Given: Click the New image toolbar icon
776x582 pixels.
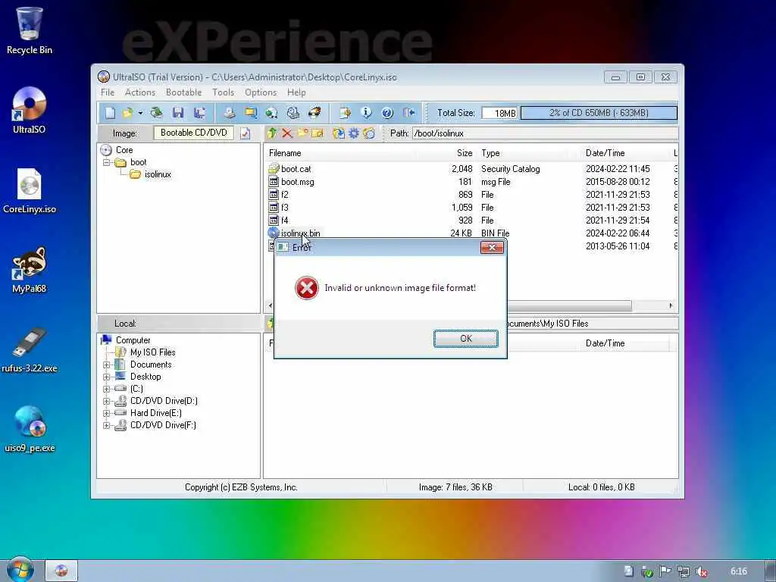Looking at the screenshot, I should tap(110, 113).
